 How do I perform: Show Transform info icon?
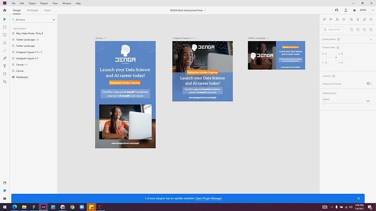338,48
